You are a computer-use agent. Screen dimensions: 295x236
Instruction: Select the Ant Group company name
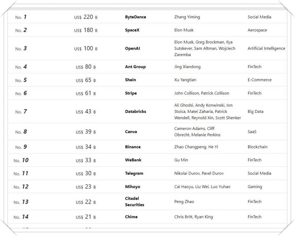coord(135,67)
